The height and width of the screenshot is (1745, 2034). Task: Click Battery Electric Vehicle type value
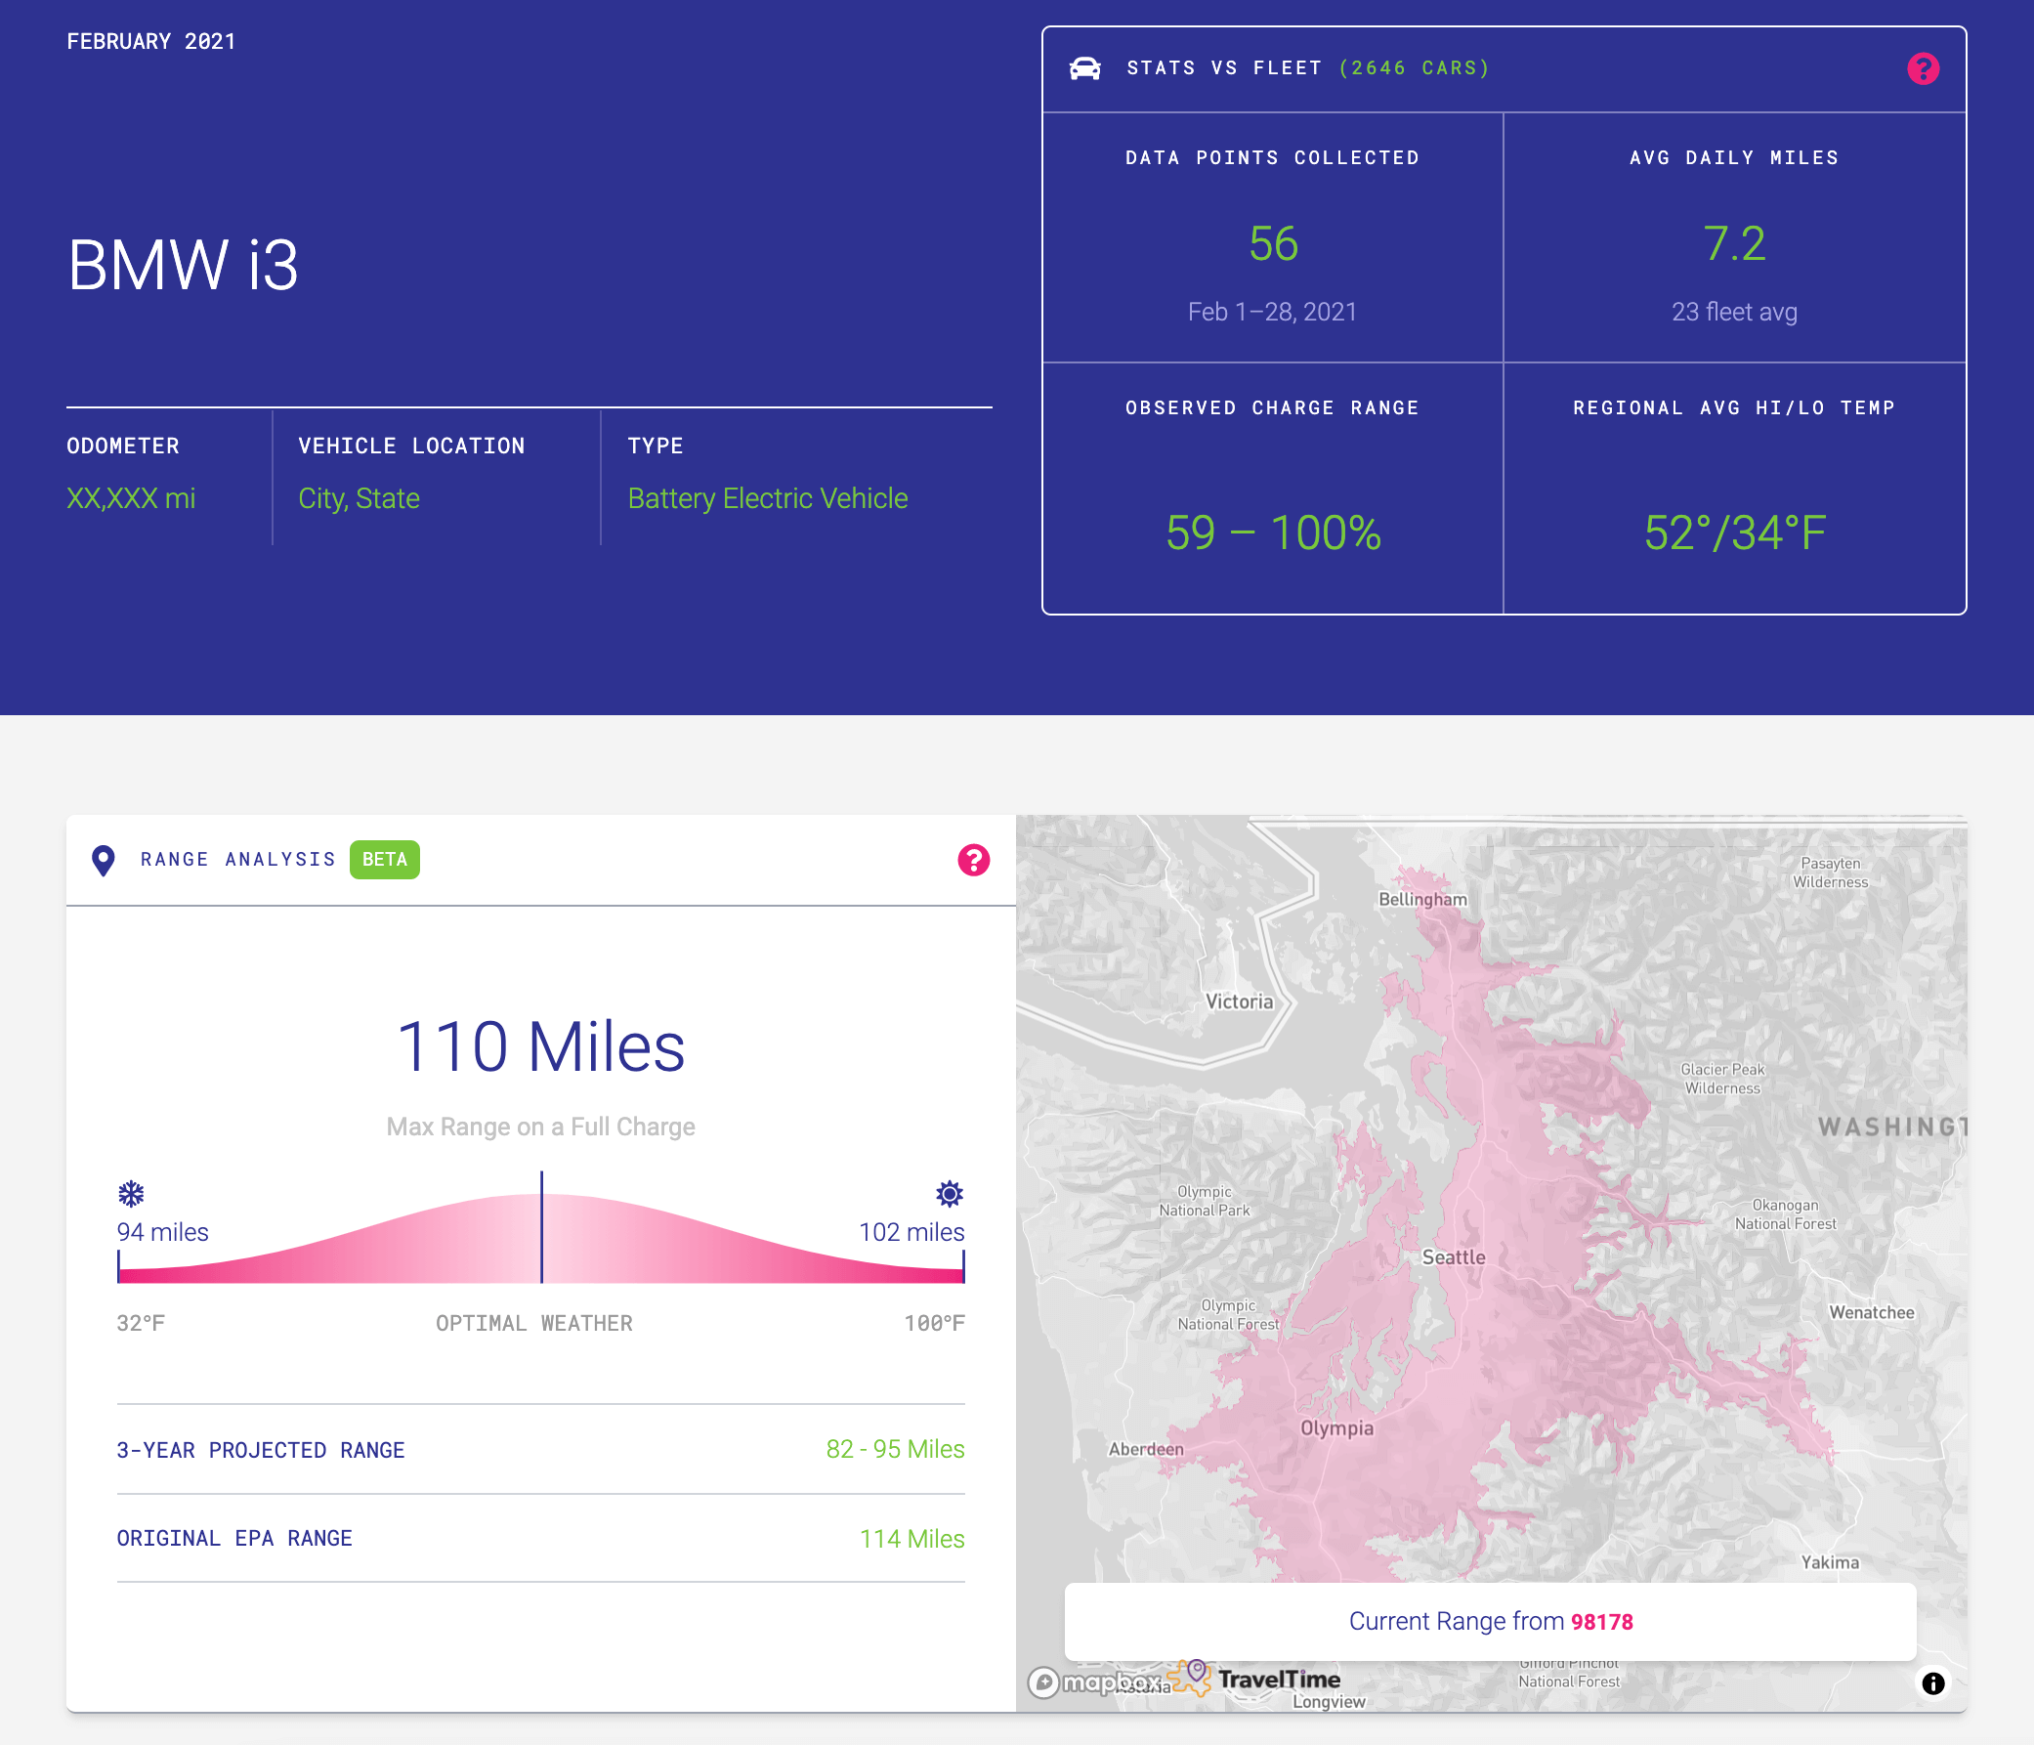[x=768, y=499]
